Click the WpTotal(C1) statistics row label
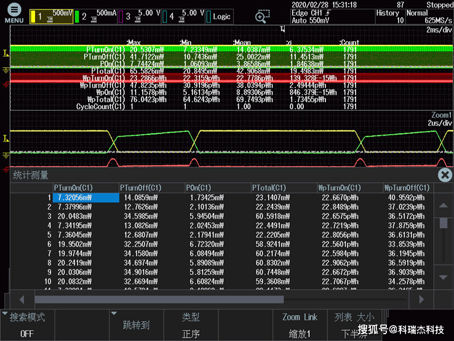This screenshot has height=341, width=454. point(106,99)
